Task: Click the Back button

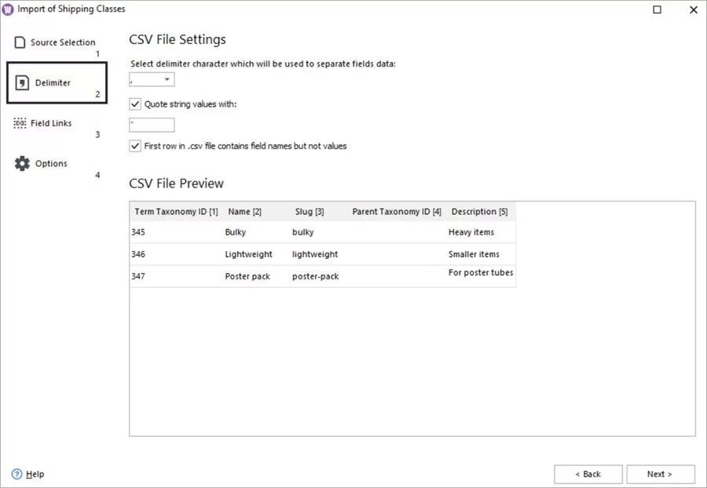Action: [x=588, y=474]
